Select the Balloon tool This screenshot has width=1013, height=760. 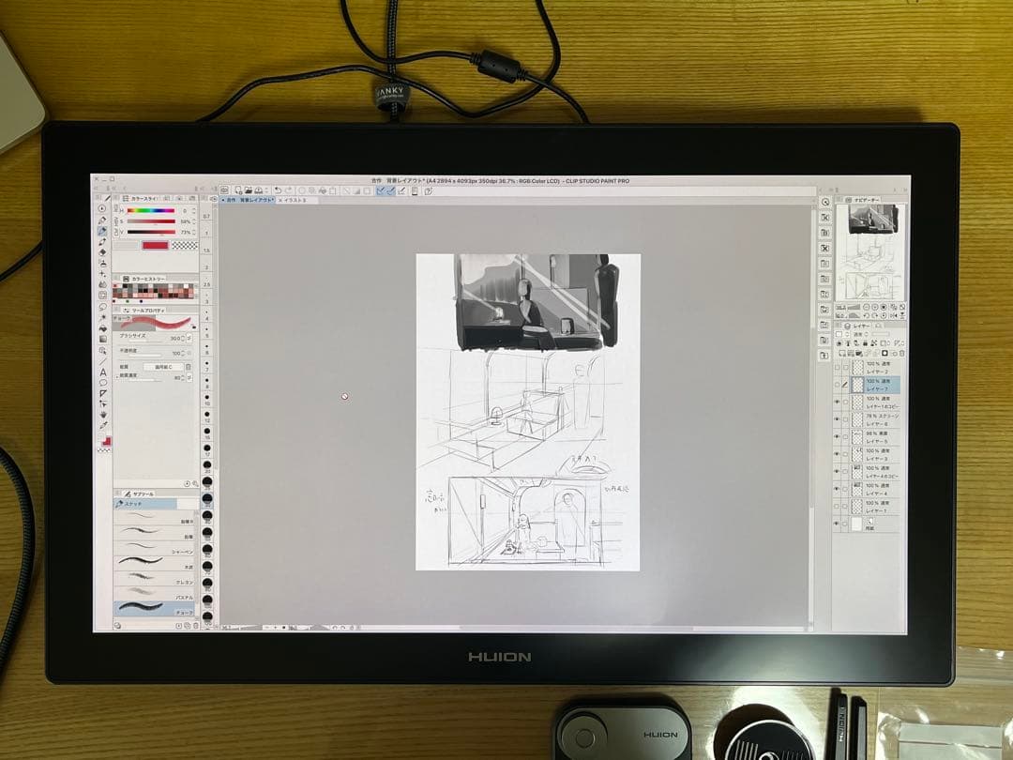[103, 383]
